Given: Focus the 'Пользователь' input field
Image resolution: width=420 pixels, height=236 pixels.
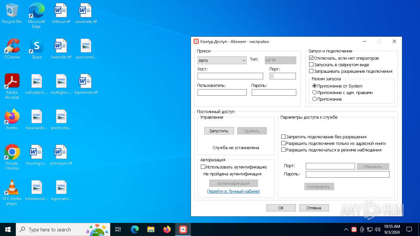Looking at the screenshot, I should click(x=222, y=92).
